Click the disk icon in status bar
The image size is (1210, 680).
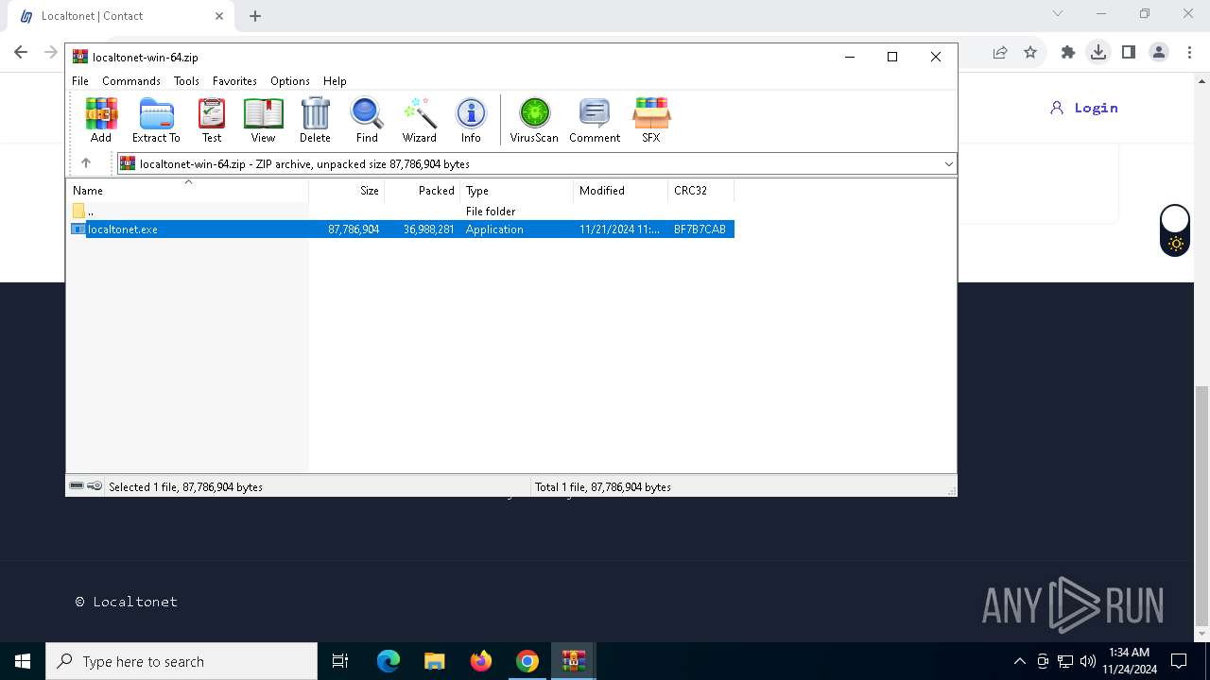[x=77, y=485]
